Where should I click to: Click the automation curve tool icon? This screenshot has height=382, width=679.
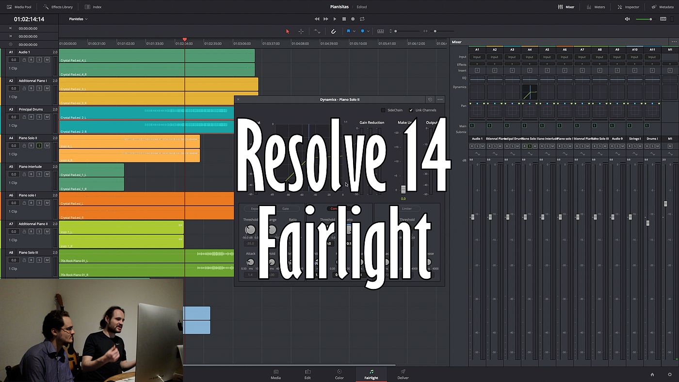317,32
